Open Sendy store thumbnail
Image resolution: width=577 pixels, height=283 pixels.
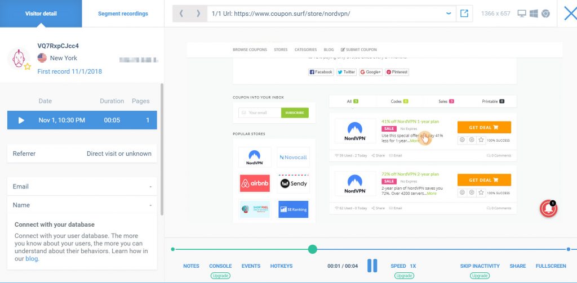click(293, 183)
